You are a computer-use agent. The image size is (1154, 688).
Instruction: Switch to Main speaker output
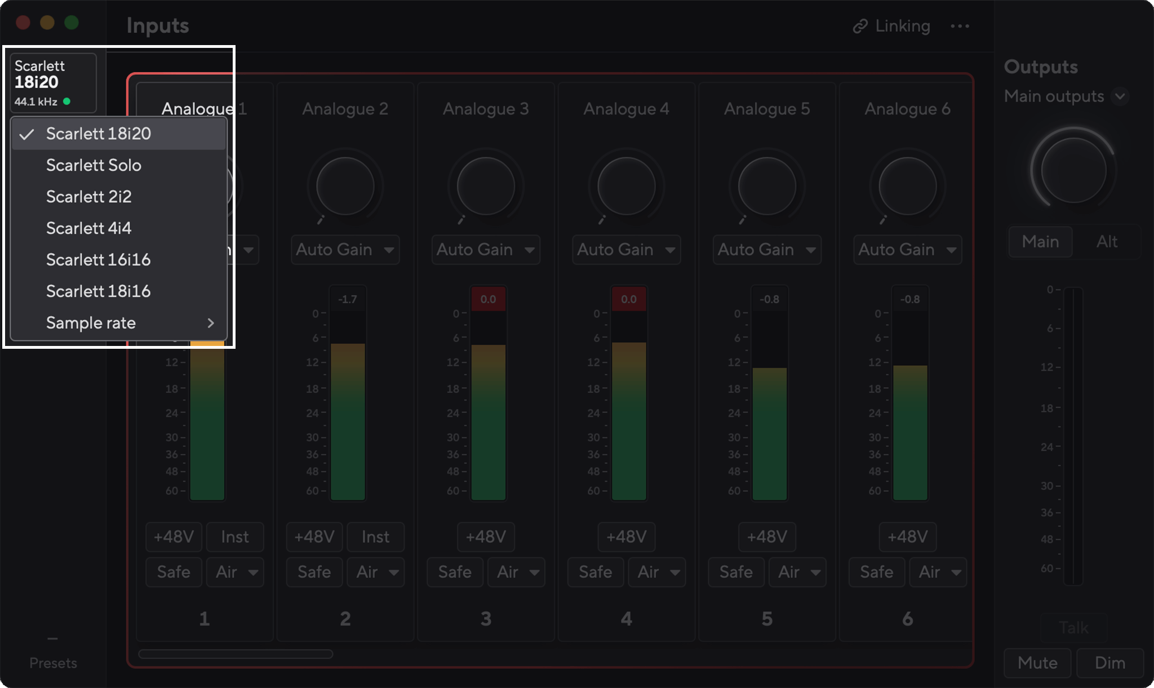pos(1040,242)
